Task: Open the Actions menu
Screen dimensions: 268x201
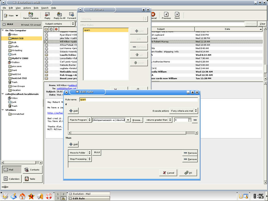Action: click(x=27, y=8)
